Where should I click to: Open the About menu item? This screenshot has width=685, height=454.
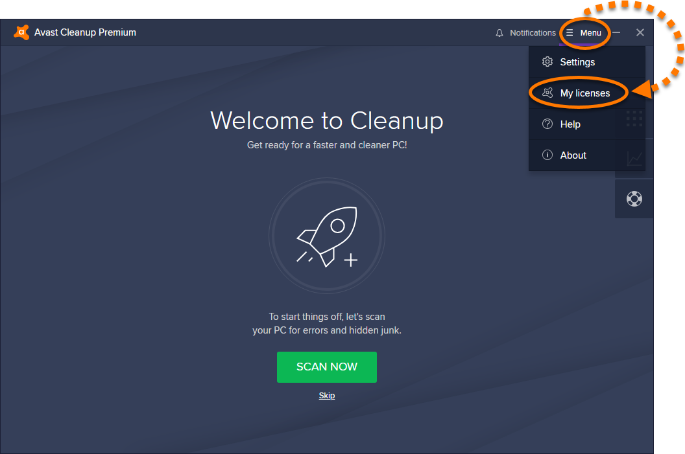[x=586, y=155]
